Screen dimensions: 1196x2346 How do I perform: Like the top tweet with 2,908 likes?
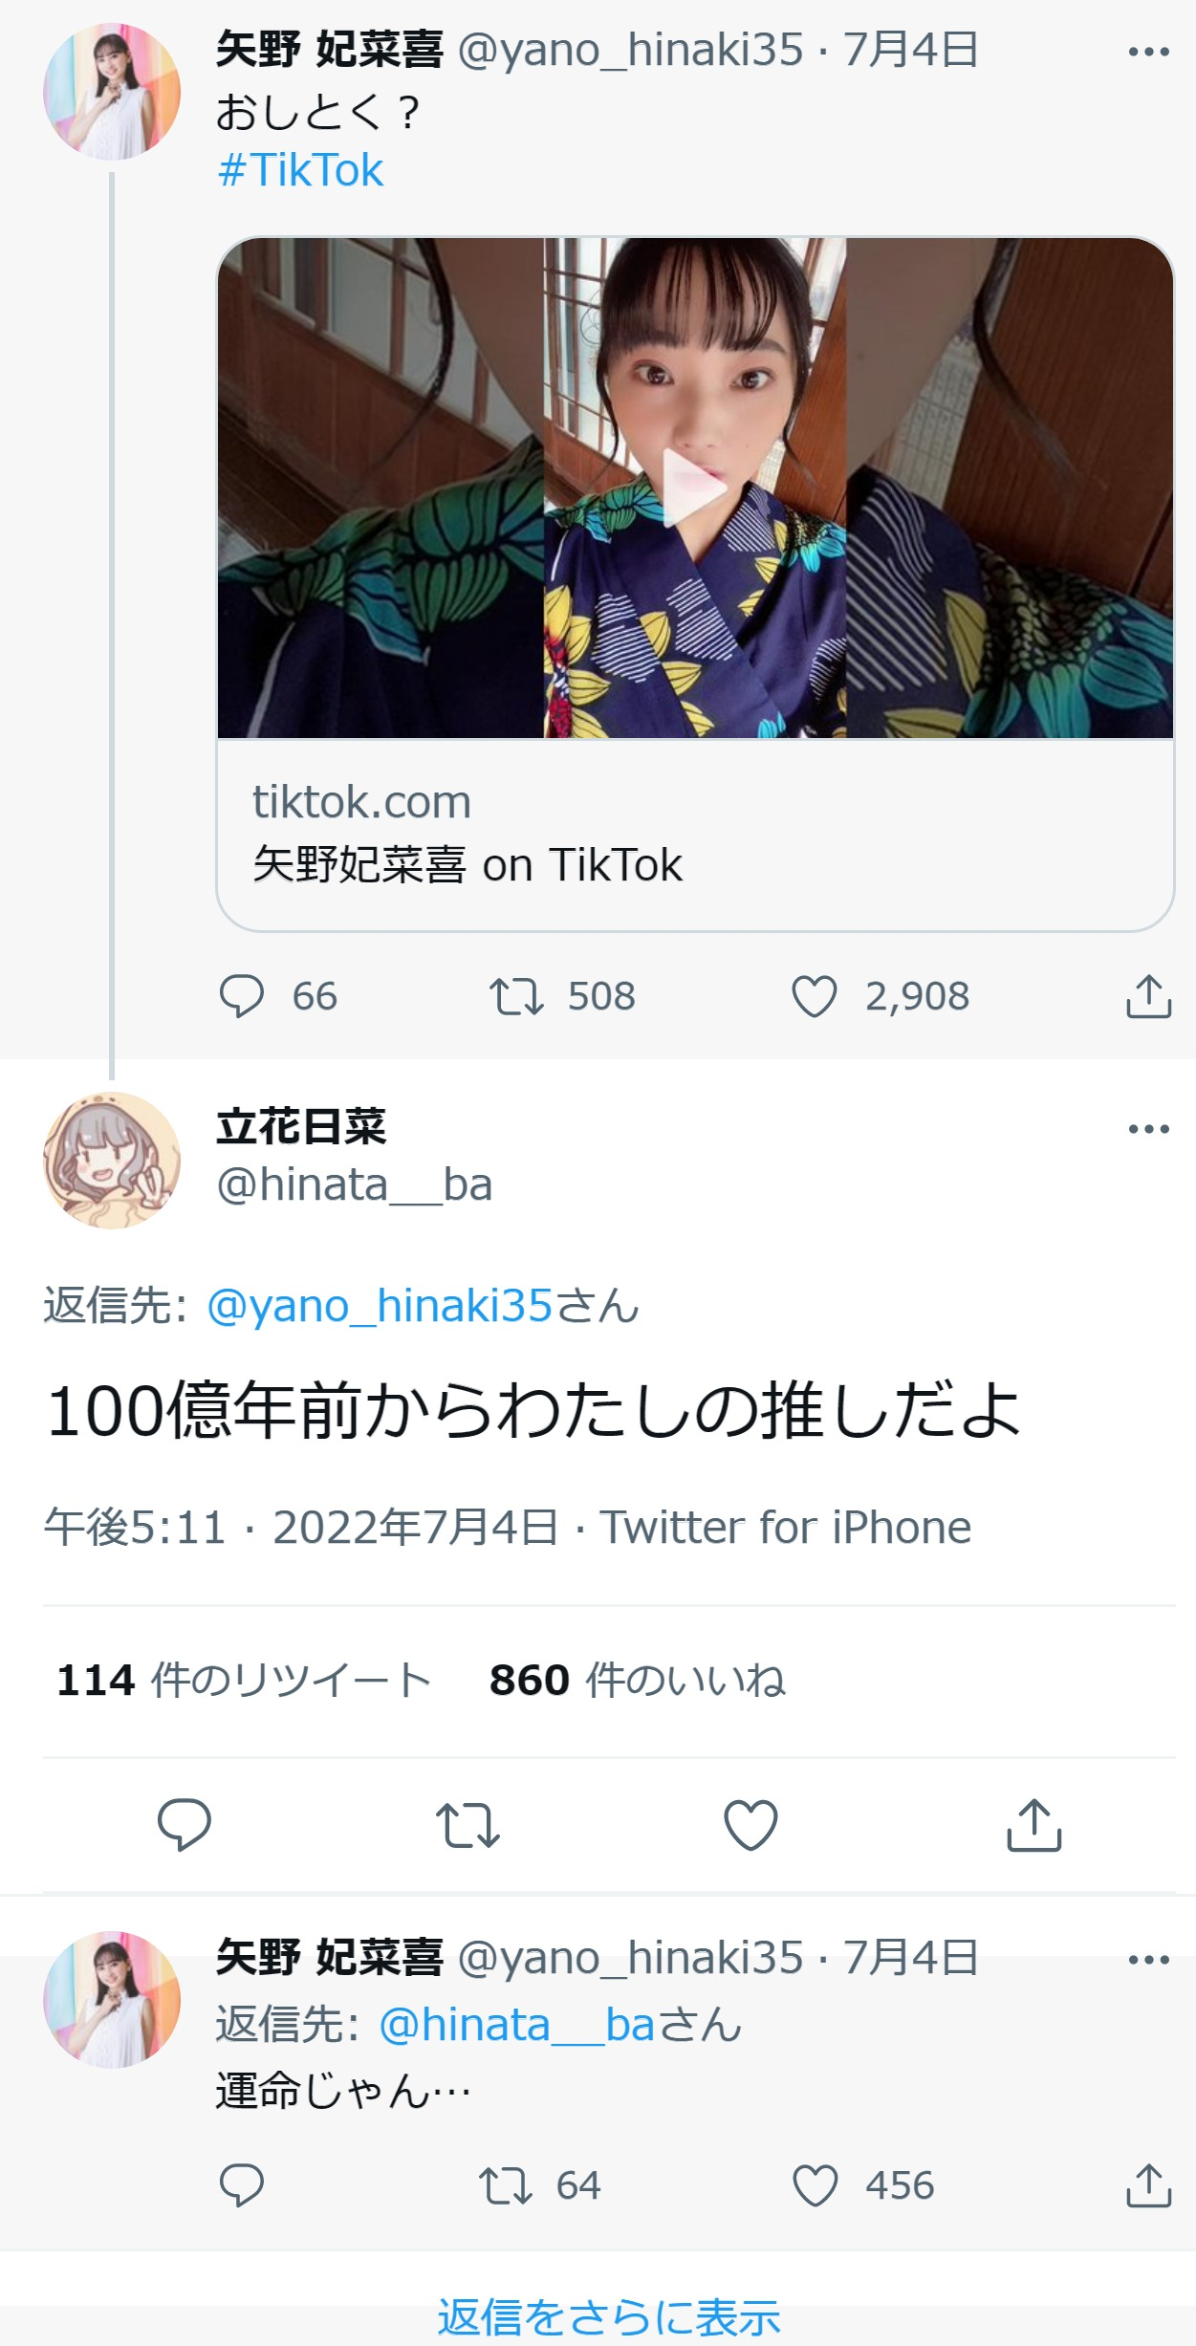click(x=815, y=996)
